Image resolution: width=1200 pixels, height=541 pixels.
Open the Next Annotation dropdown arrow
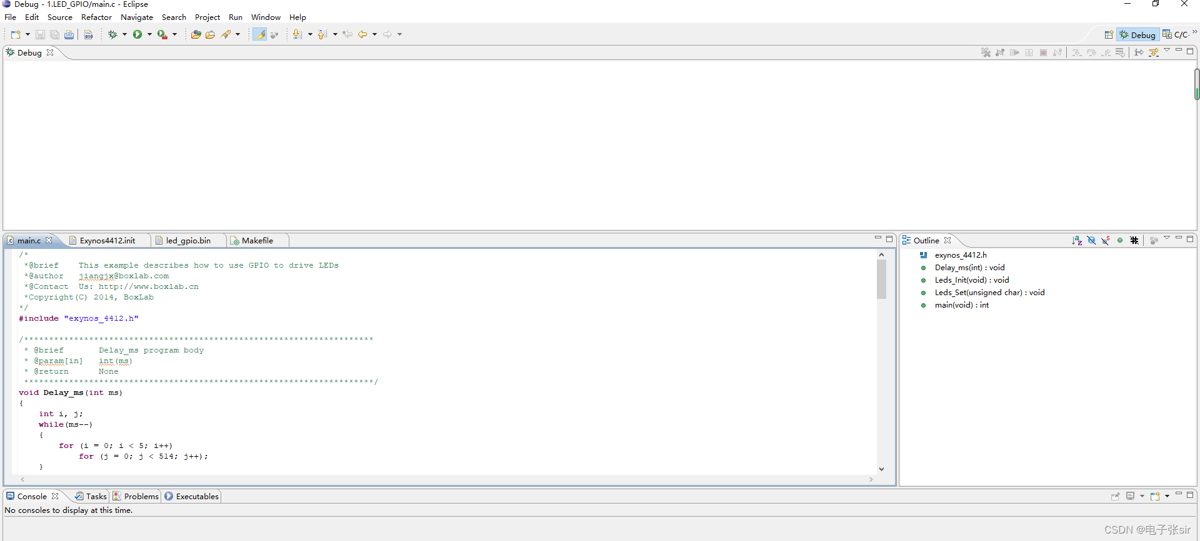tap(309, 34)
